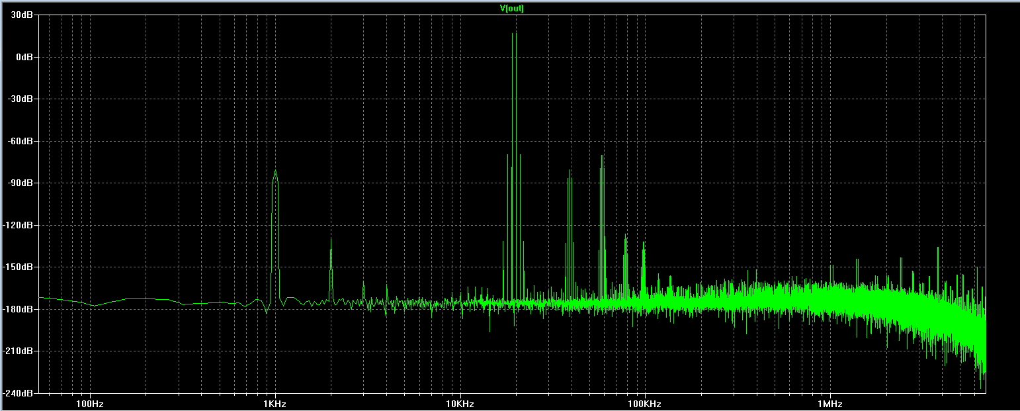Click the -240dB axis label
This screenshot has width=1020, height=411.
click(19, 392)
